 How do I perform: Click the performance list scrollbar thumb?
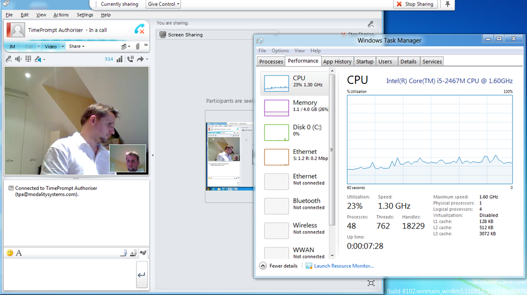(x=332, y=150)
